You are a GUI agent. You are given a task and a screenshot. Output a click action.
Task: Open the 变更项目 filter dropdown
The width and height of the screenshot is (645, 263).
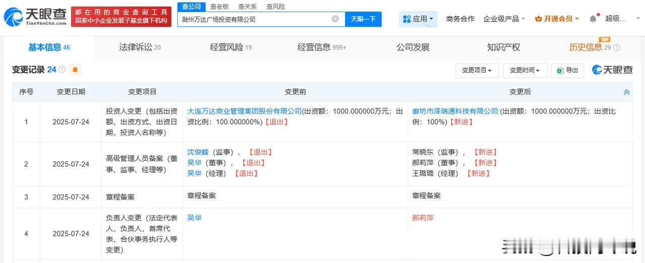click(477, 70)
